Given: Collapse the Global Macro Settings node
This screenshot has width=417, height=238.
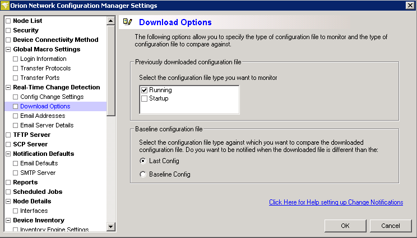Looking at the screenshot, I should [x=8, y=49].
